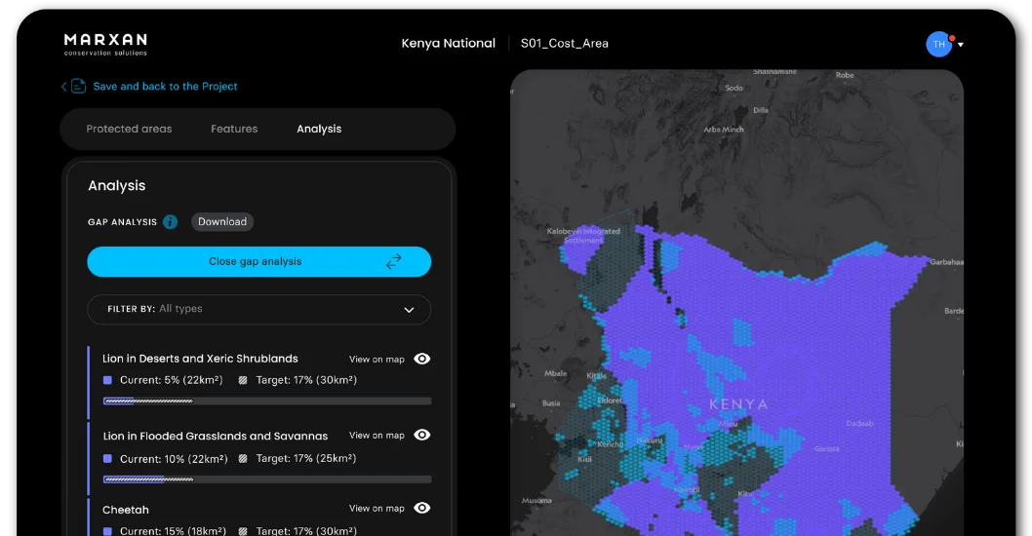Viewport: 1032px width, 536px height.
Task: Open the gap analysis info icon
Action: pyautogui.click(x=171, y=221)
